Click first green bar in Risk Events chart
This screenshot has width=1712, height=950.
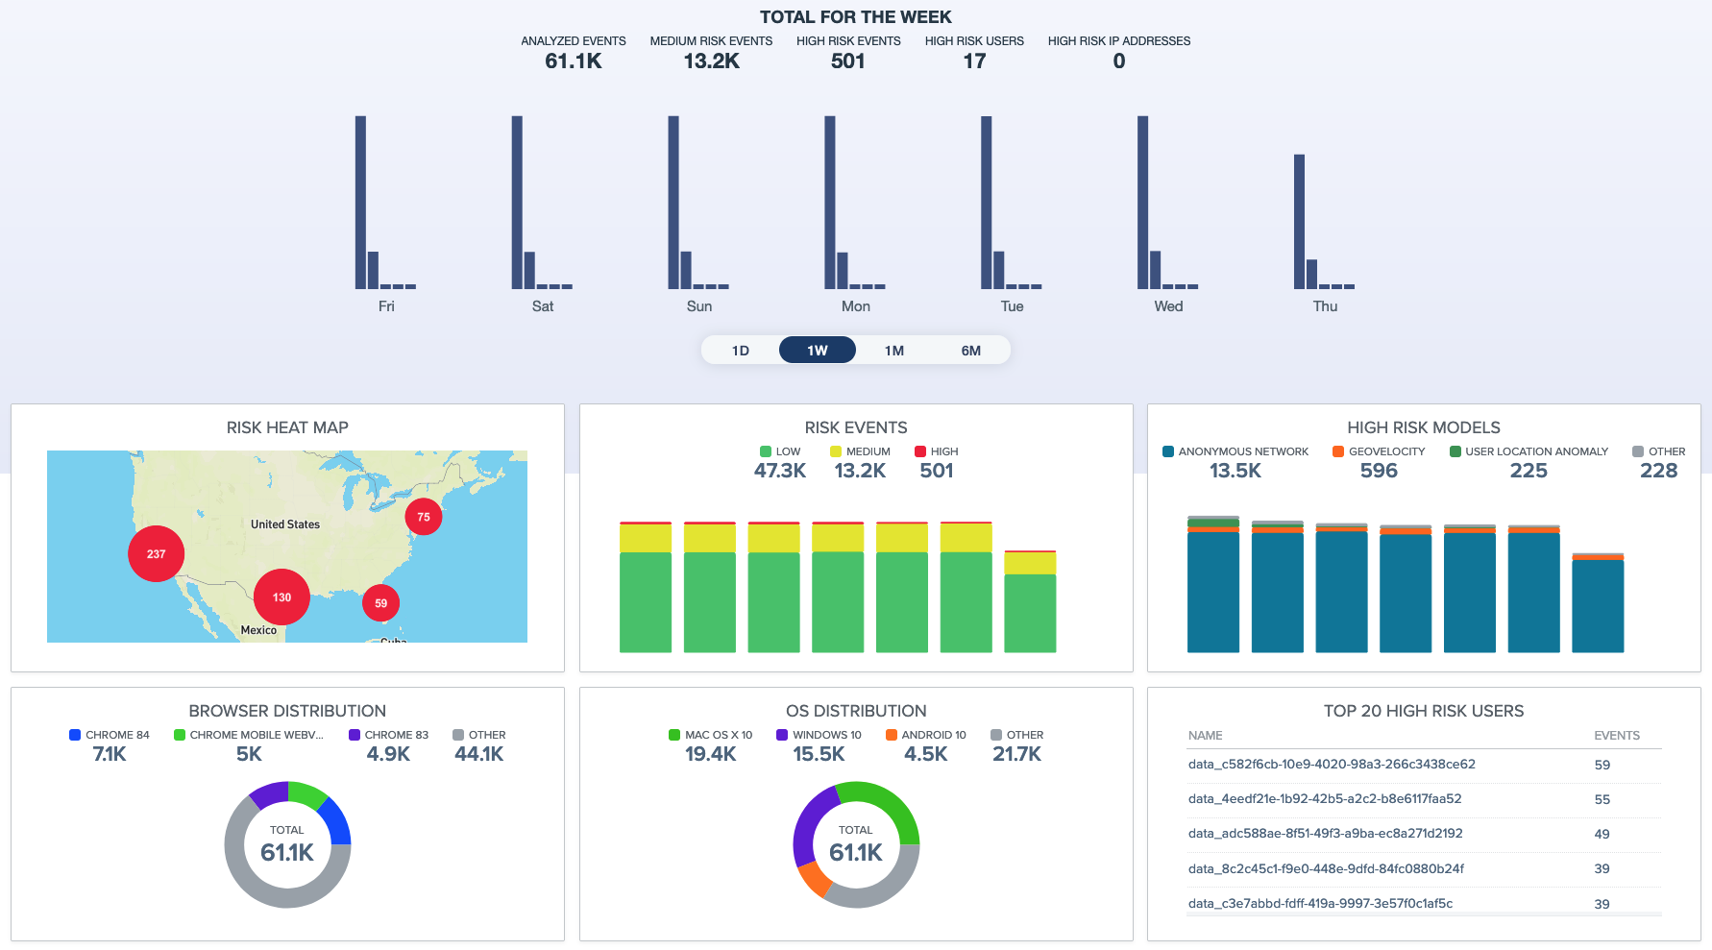(x=646, y=602)
